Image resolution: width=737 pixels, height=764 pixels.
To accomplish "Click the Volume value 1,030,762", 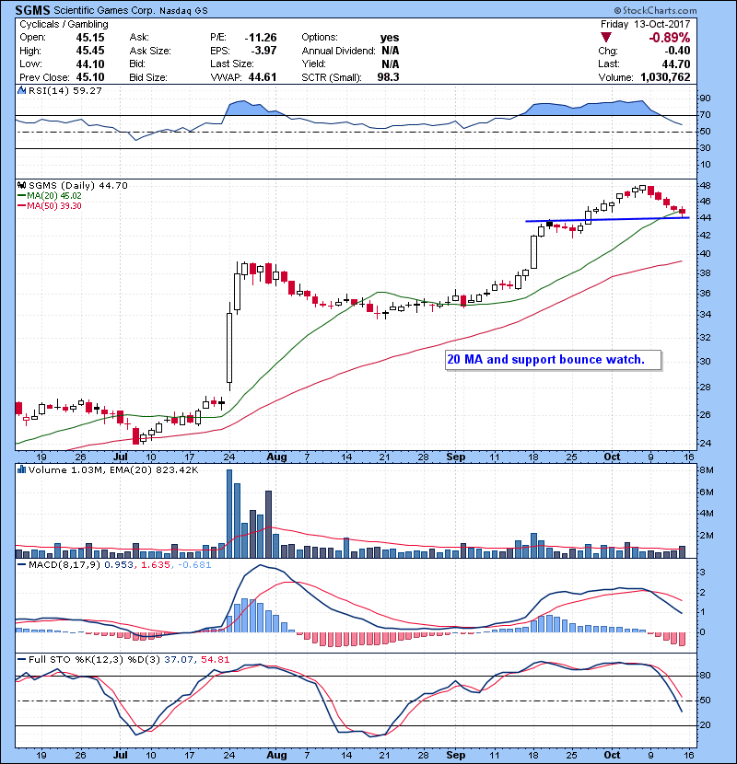I will (665, 77).
